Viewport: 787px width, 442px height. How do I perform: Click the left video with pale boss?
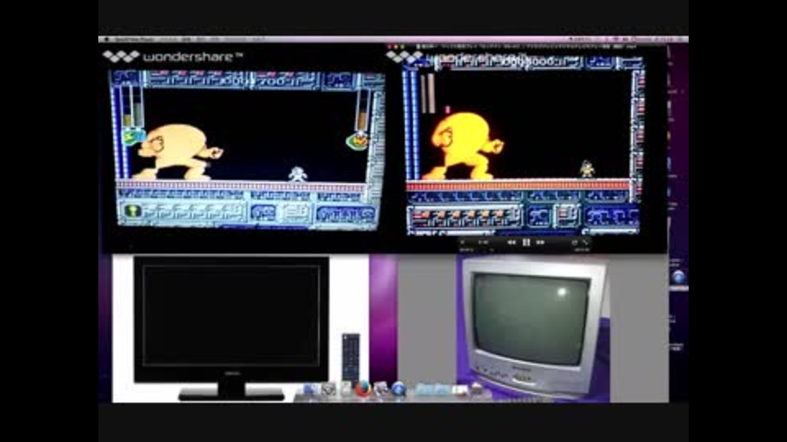tap(248, 151)
